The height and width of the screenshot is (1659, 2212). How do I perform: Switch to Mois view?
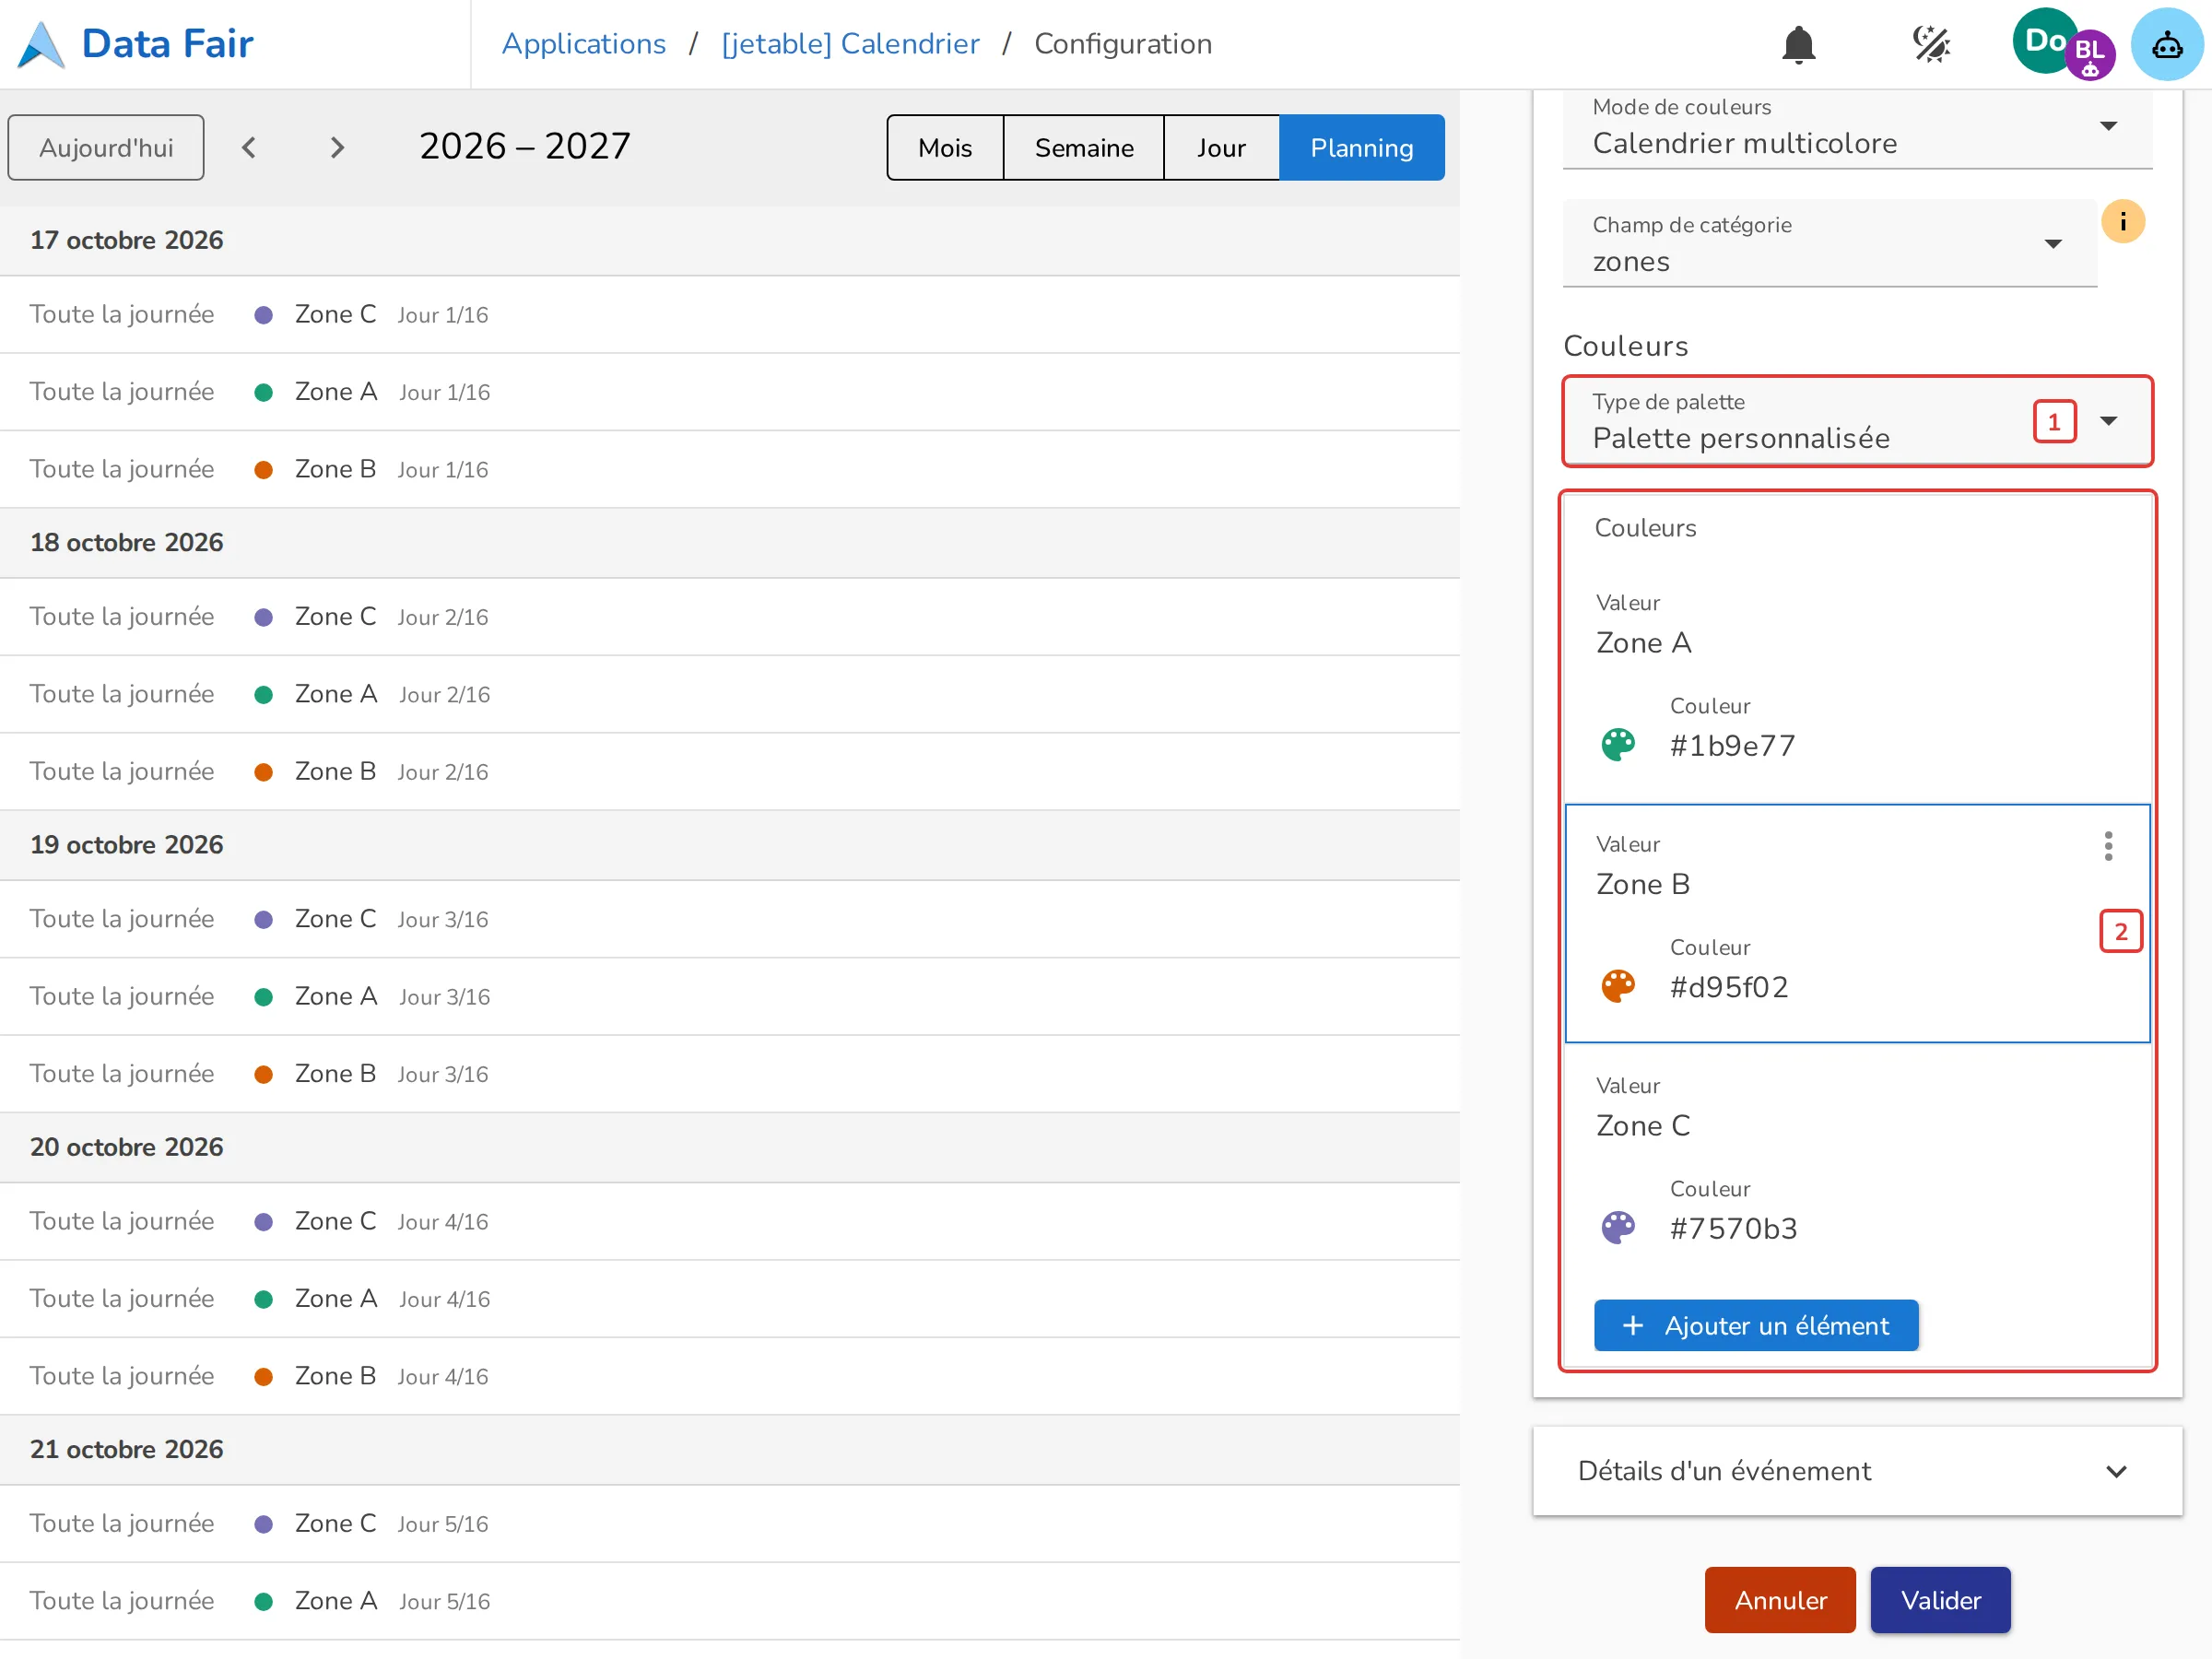(945, 148)
